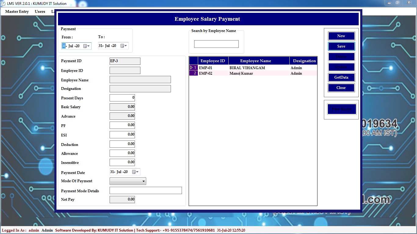Viewport: 417px width, 234px height.
Task: Click the GetData button
Action: tap(341, 77)
